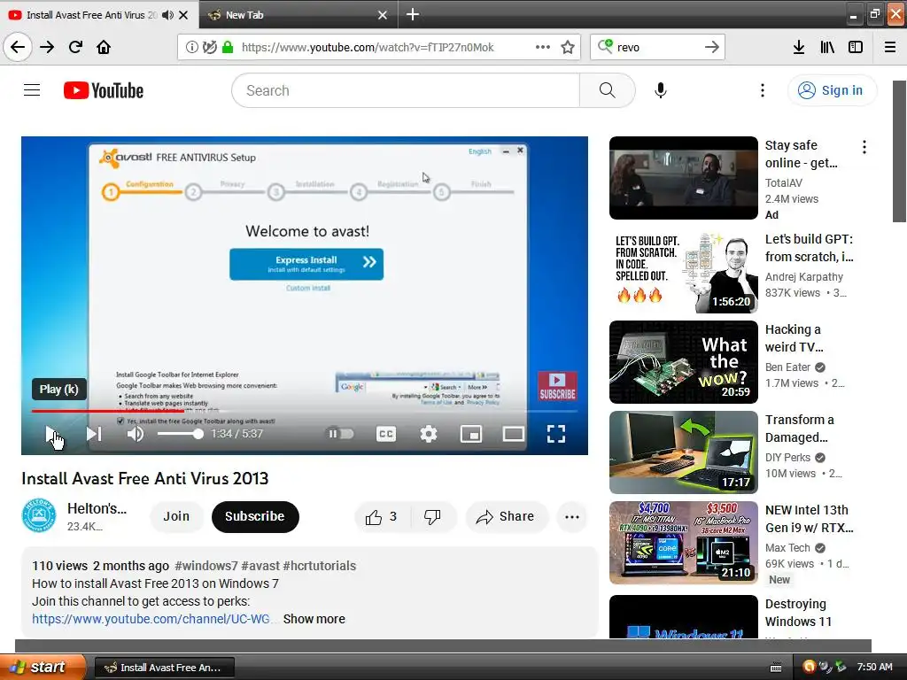Submit the revo search with arrow
907x680 pixels.
click(712, 47)
